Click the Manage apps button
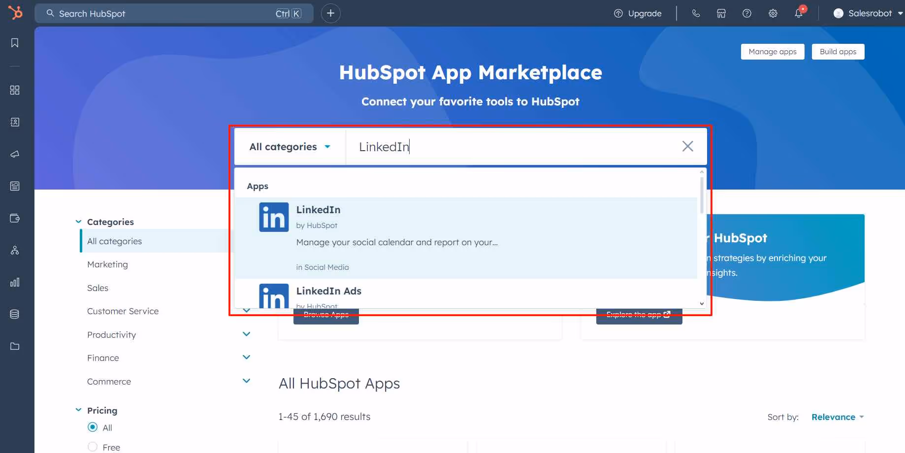 click(772, 51)
